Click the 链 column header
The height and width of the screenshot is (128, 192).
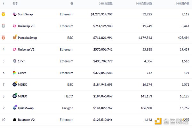[x=72, y=4]
